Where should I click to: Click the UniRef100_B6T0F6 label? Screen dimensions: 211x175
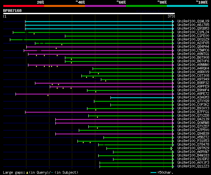193,61
